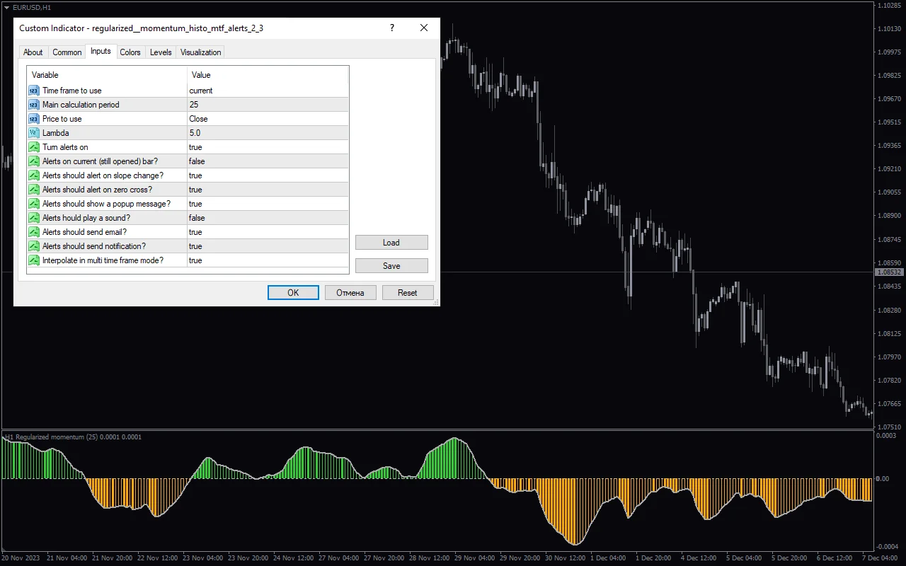Click the 123 icon beside 'Price to use'

pyautogui.click(x=33, y=119)
